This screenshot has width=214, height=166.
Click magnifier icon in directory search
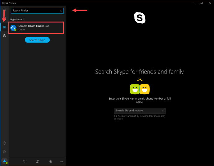coord(163,111)
